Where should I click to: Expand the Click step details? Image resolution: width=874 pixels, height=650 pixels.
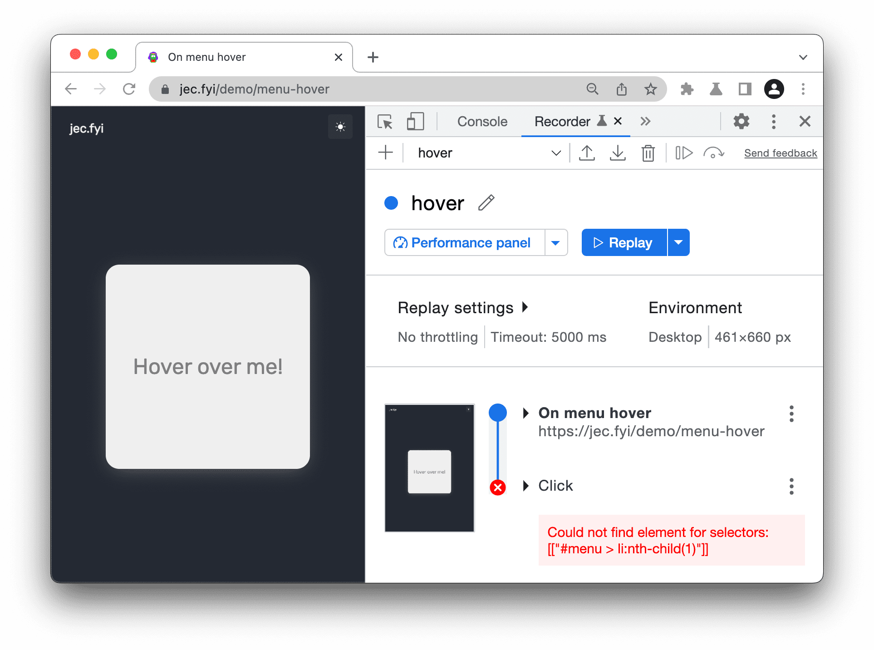528,485
